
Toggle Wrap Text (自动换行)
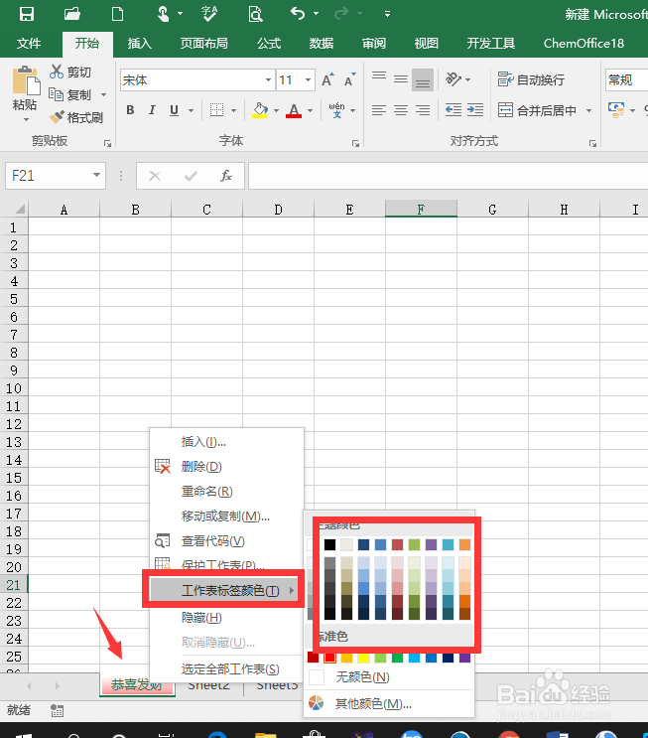pyautogui.click(x=531, y=79)
